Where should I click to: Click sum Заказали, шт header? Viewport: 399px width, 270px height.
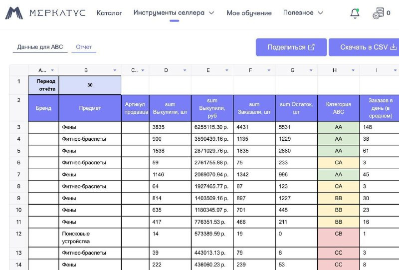coord(254,108)
